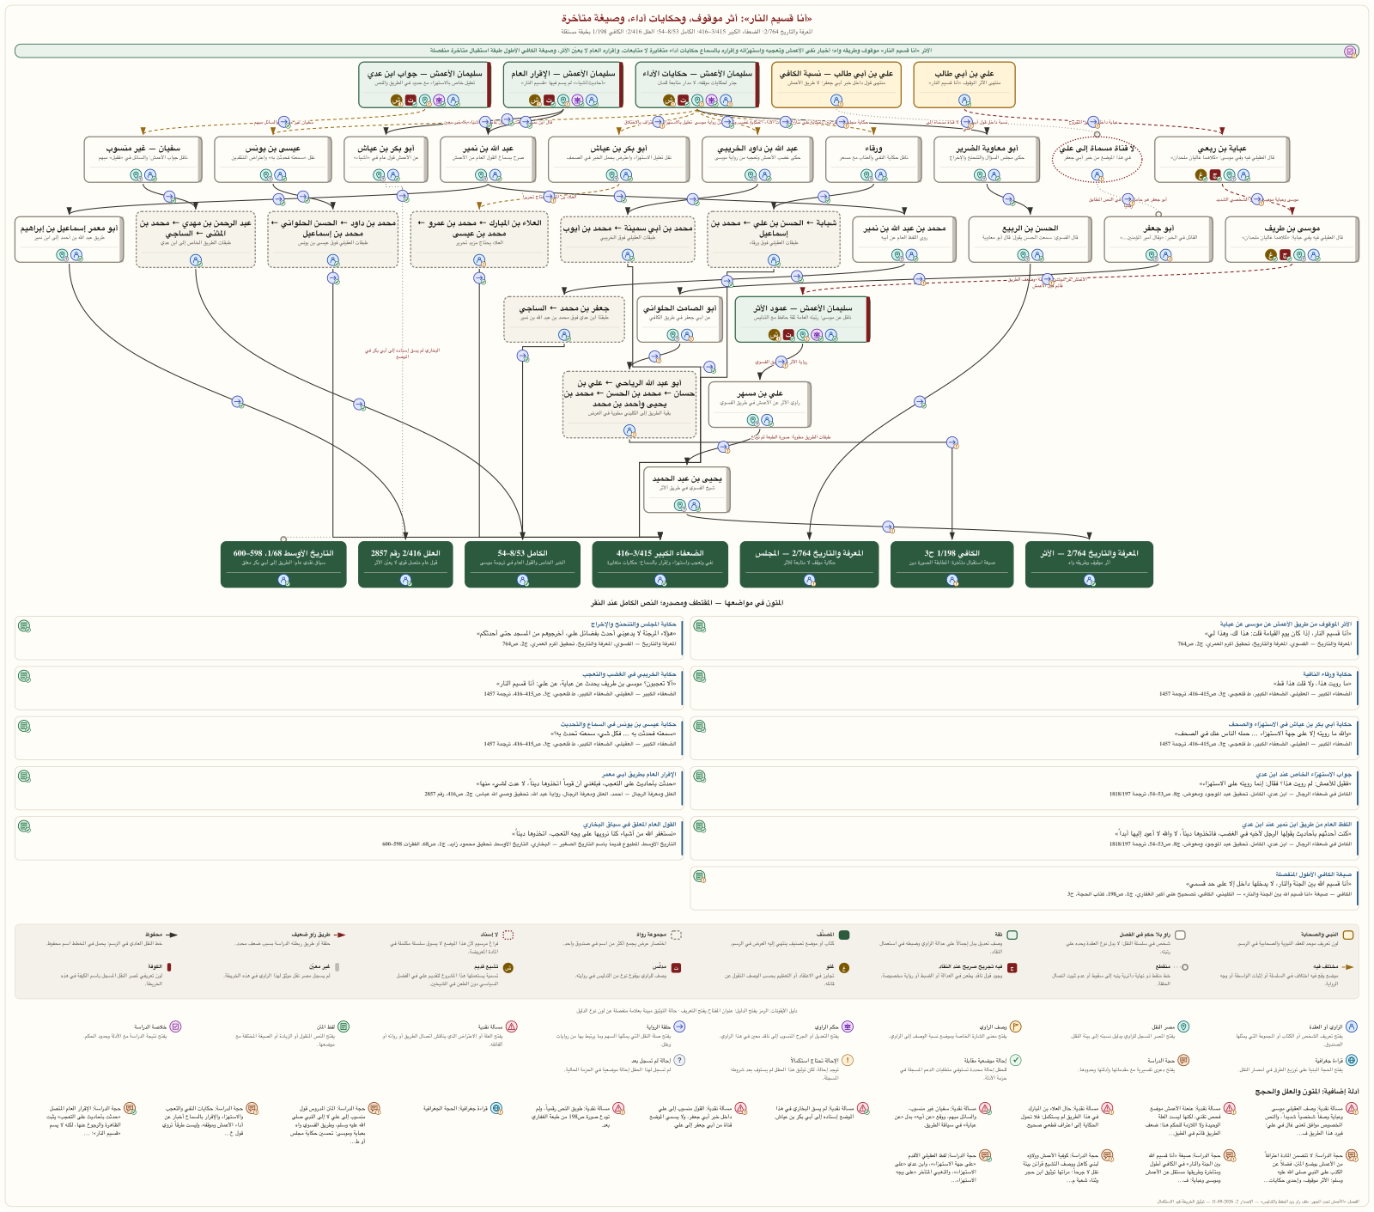This screenshot has width=1374, height=1212.
Task: Open the source location icon on ورقاء card
Action: coord(866,175)
